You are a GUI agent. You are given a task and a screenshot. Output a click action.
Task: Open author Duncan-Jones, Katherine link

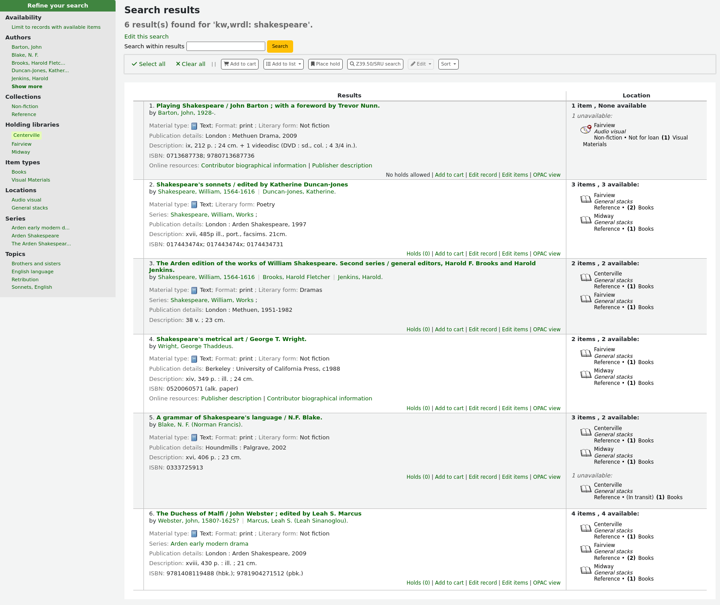(x=299, y=192)
